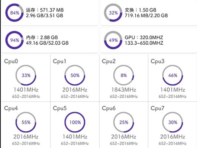This screenshot has width=197, height=148.
Task: Tap the Cpu2 8% load gauge
Action: point(124,75)
